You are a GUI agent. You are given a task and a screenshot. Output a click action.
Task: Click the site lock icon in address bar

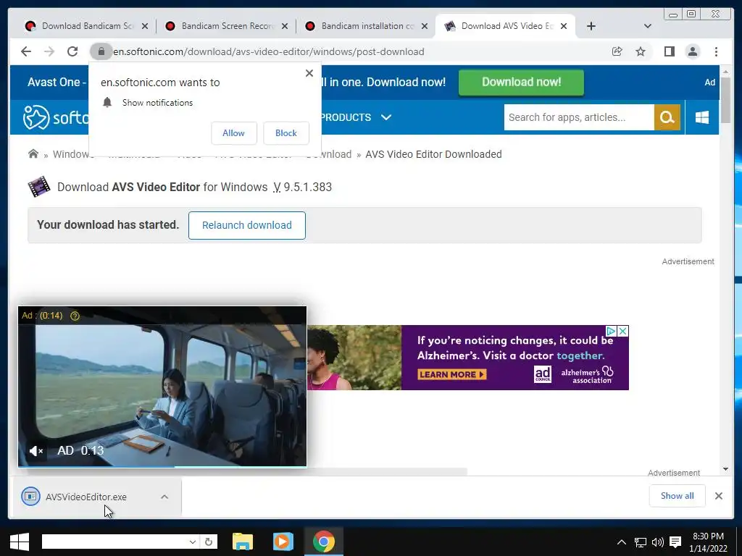101,51
